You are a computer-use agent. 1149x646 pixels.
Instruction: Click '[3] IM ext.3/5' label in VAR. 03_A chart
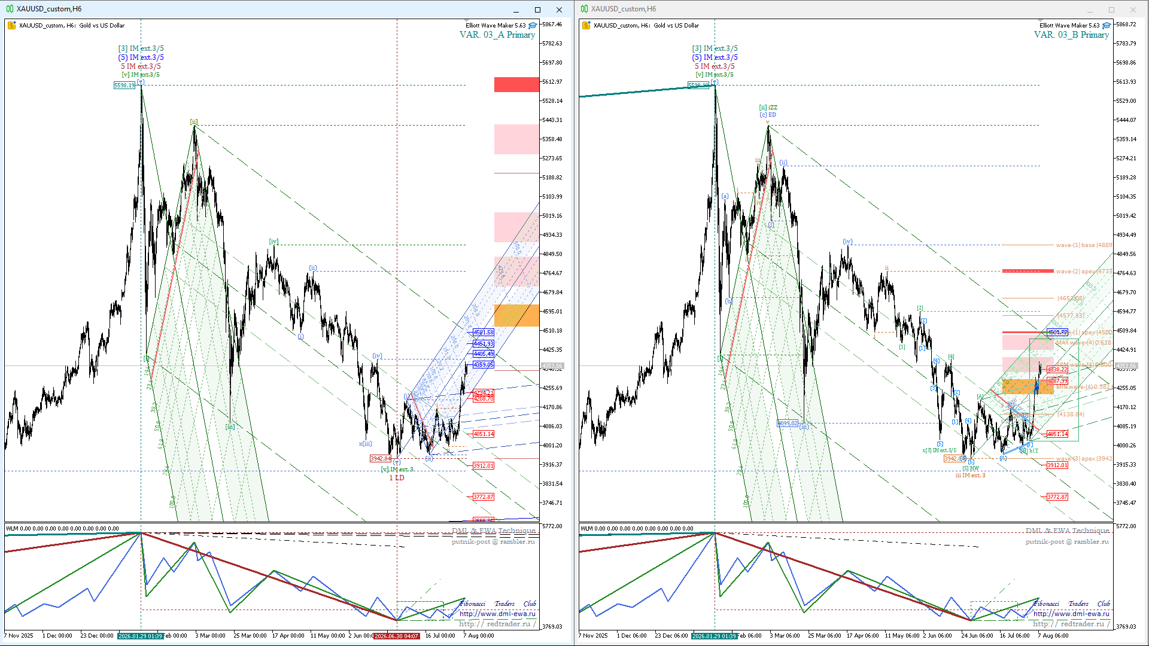tap(141, 48)
